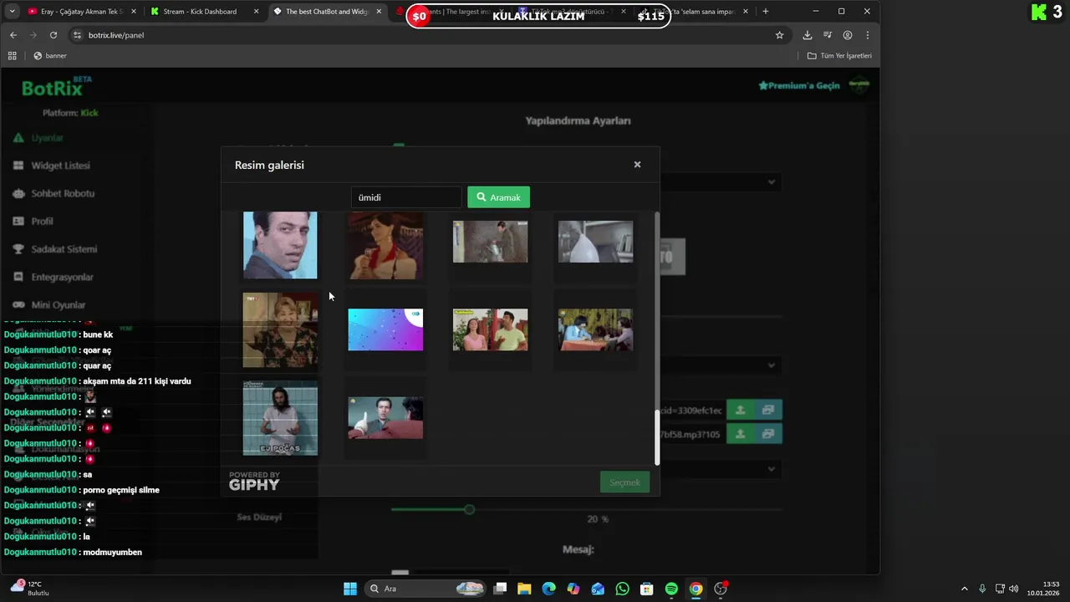Open Chrome three-dot menu

[868, 35]
